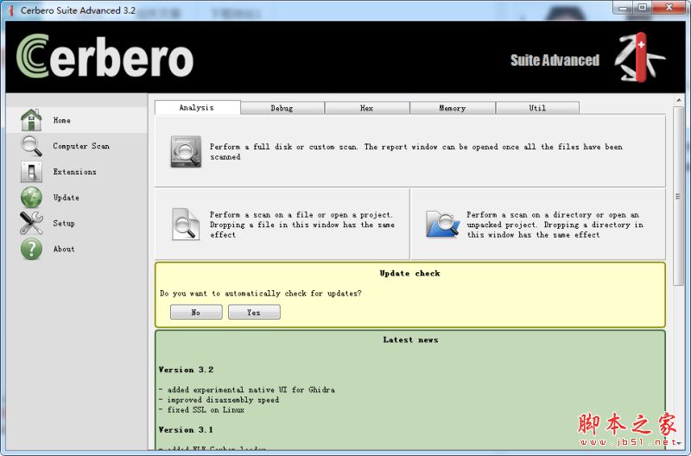
Task: Click the directory scan description text
Action: [555, 225]
